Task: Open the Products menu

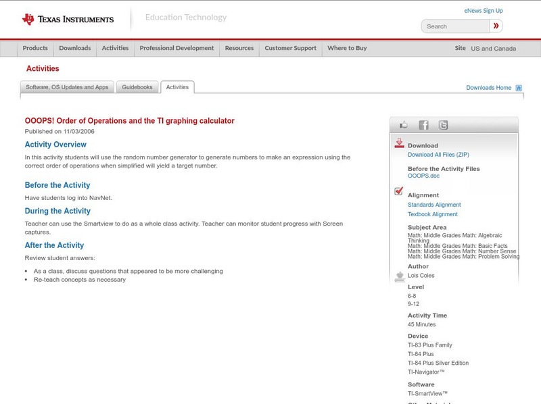Action: (35, 48)
